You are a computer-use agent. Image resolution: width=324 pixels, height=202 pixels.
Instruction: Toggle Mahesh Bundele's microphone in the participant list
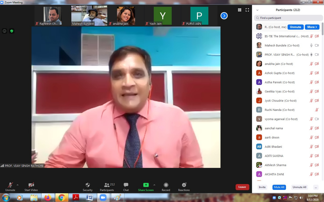311,45
